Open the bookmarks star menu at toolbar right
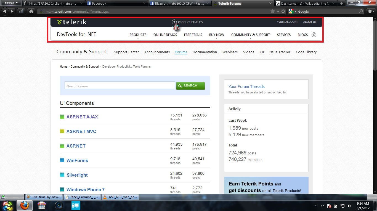This screenshot has height=211, width=377. [370, 11]
